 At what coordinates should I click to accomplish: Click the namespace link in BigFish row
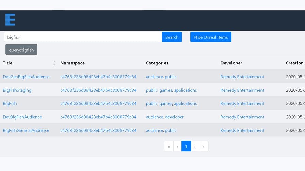(x=98, y=103)
